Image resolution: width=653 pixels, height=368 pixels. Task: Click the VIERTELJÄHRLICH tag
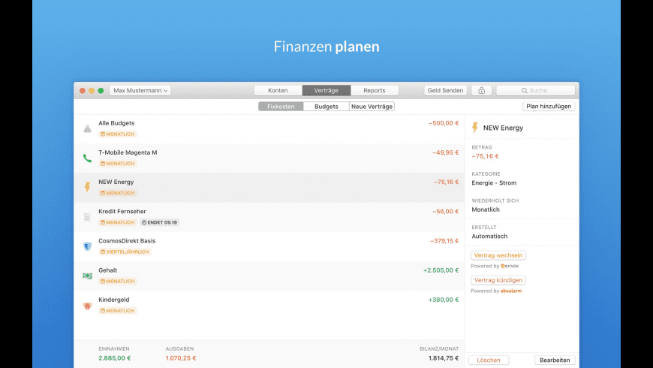pyautogui.click(x=125, y=252)
